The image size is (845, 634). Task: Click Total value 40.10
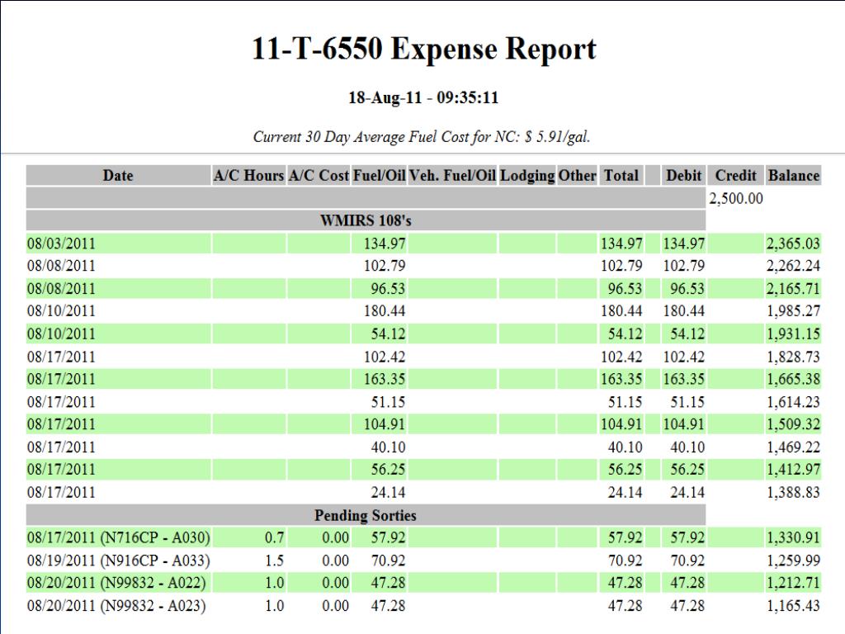625,447
